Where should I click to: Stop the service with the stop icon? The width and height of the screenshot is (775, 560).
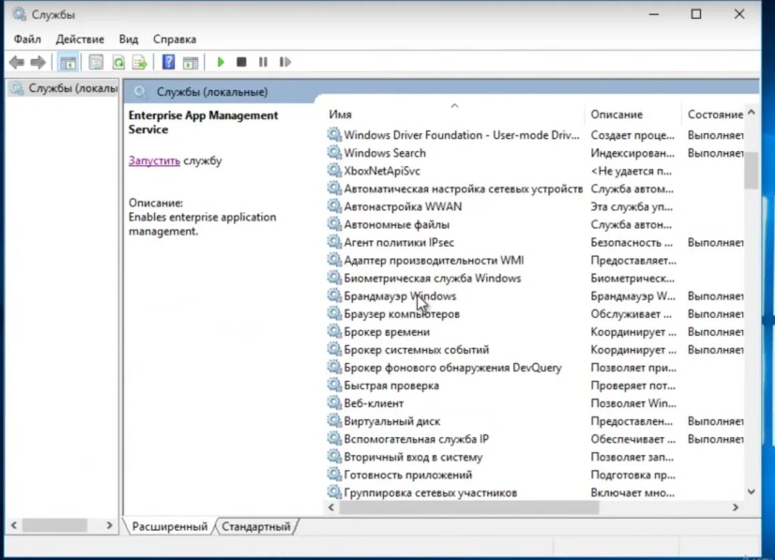pos(242,62)
